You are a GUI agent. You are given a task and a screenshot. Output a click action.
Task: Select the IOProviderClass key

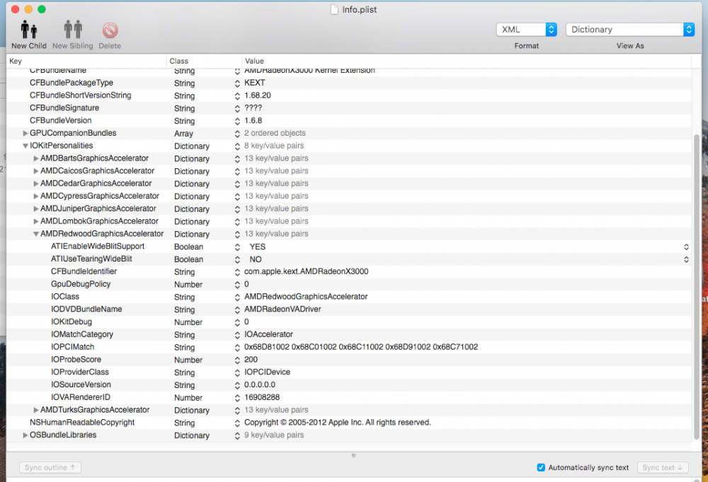click(x=79, y=372)
